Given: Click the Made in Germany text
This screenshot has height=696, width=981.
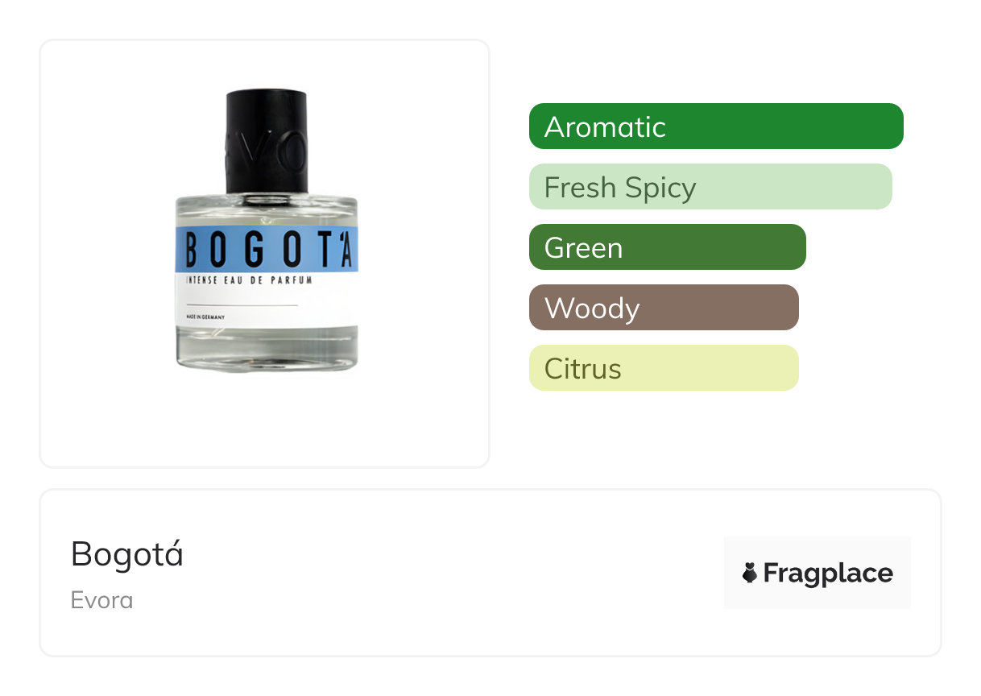Looking at the screenshot, I should 205,317.
